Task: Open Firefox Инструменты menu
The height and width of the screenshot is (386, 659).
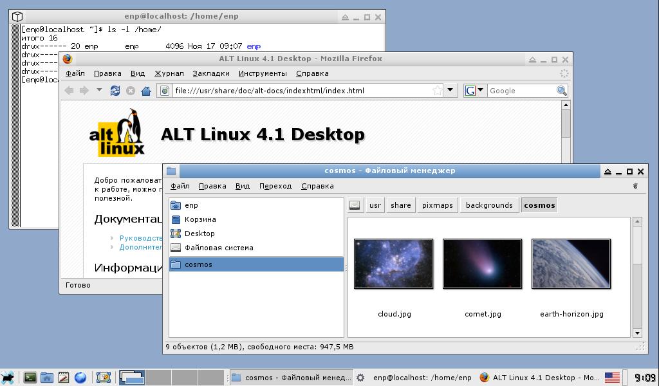Action: pos(263,73)
